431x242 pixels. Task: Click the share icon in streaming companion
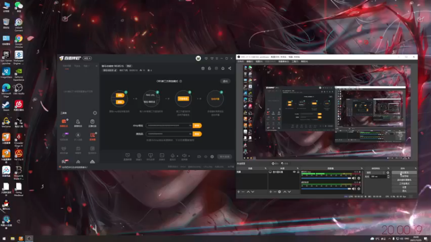click(x=230, y=68)
